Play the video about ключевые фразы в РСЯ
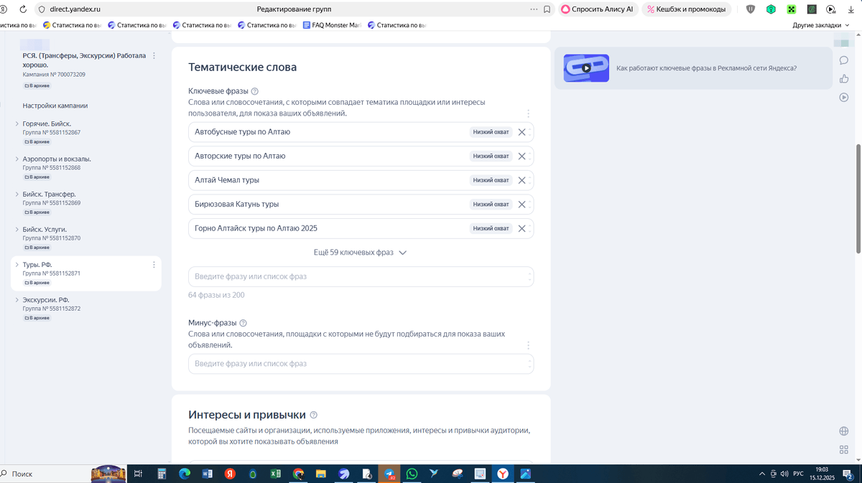Screen dimensions: 862x483 586,68
